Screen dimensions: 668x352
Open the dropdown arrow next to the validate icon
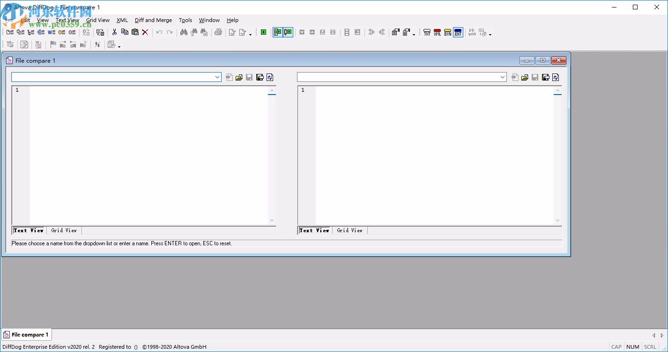pos(250,34)
